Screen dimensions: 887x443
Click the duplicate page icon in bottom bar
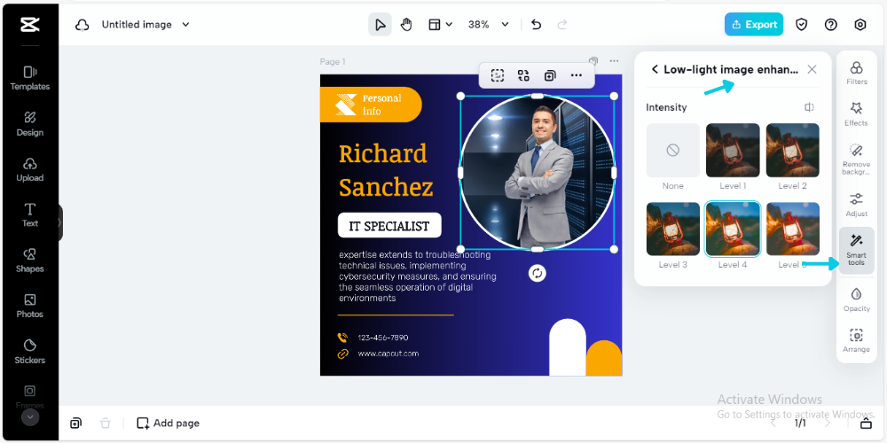[75, 424]
